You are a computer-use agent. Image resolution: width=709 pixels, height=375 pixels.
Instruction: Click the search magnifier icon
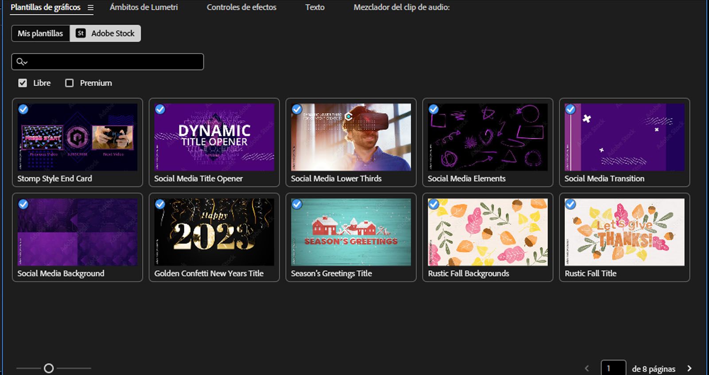tap(22, 62)
